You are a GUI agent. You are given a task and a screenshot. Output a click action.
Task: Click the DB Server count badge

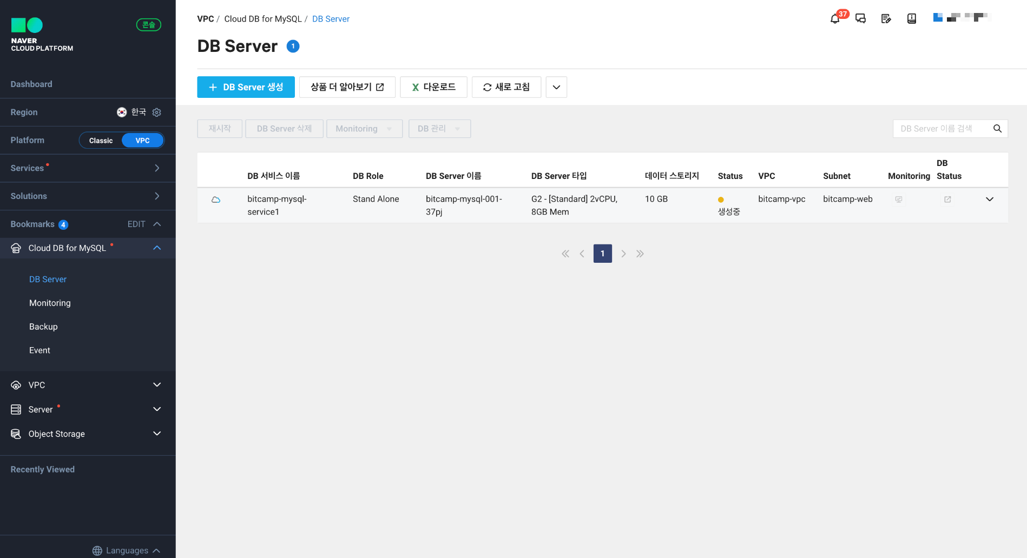coord(293,46)
